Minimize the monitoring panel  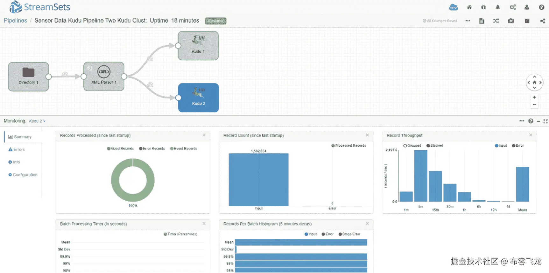pyautogui.click(x=538, y=121)
